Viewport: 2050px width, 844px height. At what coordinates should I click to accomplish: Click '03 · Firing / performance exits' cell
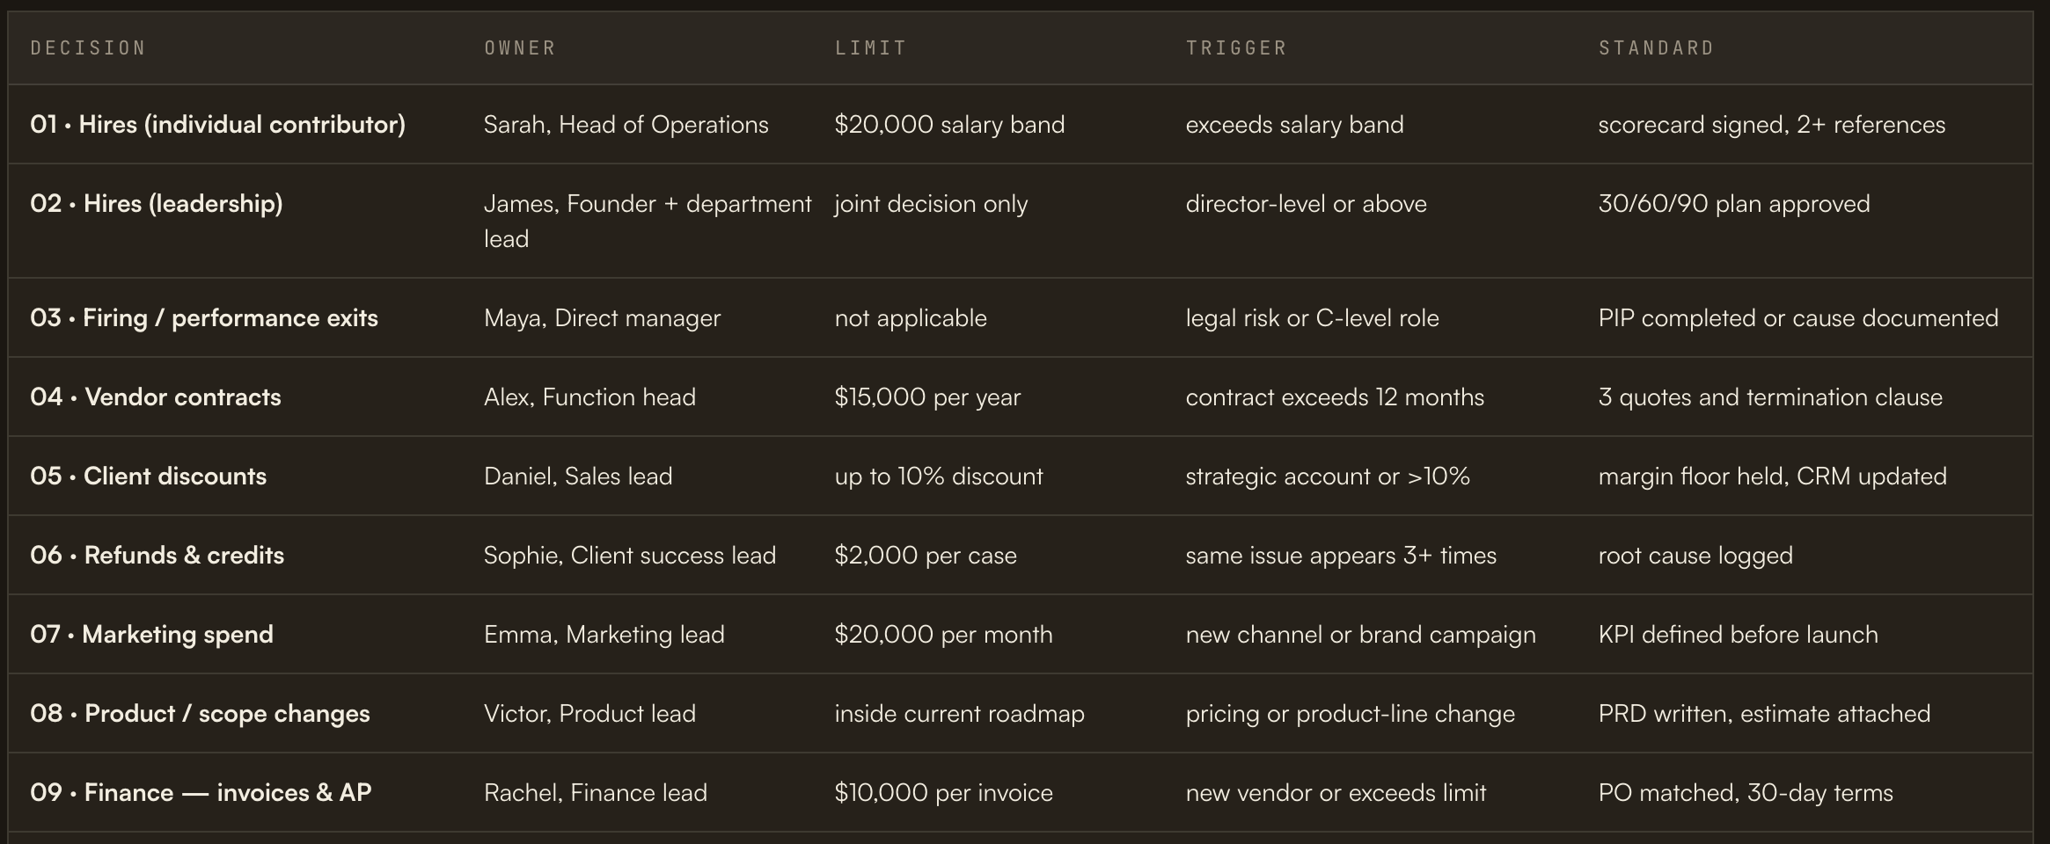coord(204,317)
